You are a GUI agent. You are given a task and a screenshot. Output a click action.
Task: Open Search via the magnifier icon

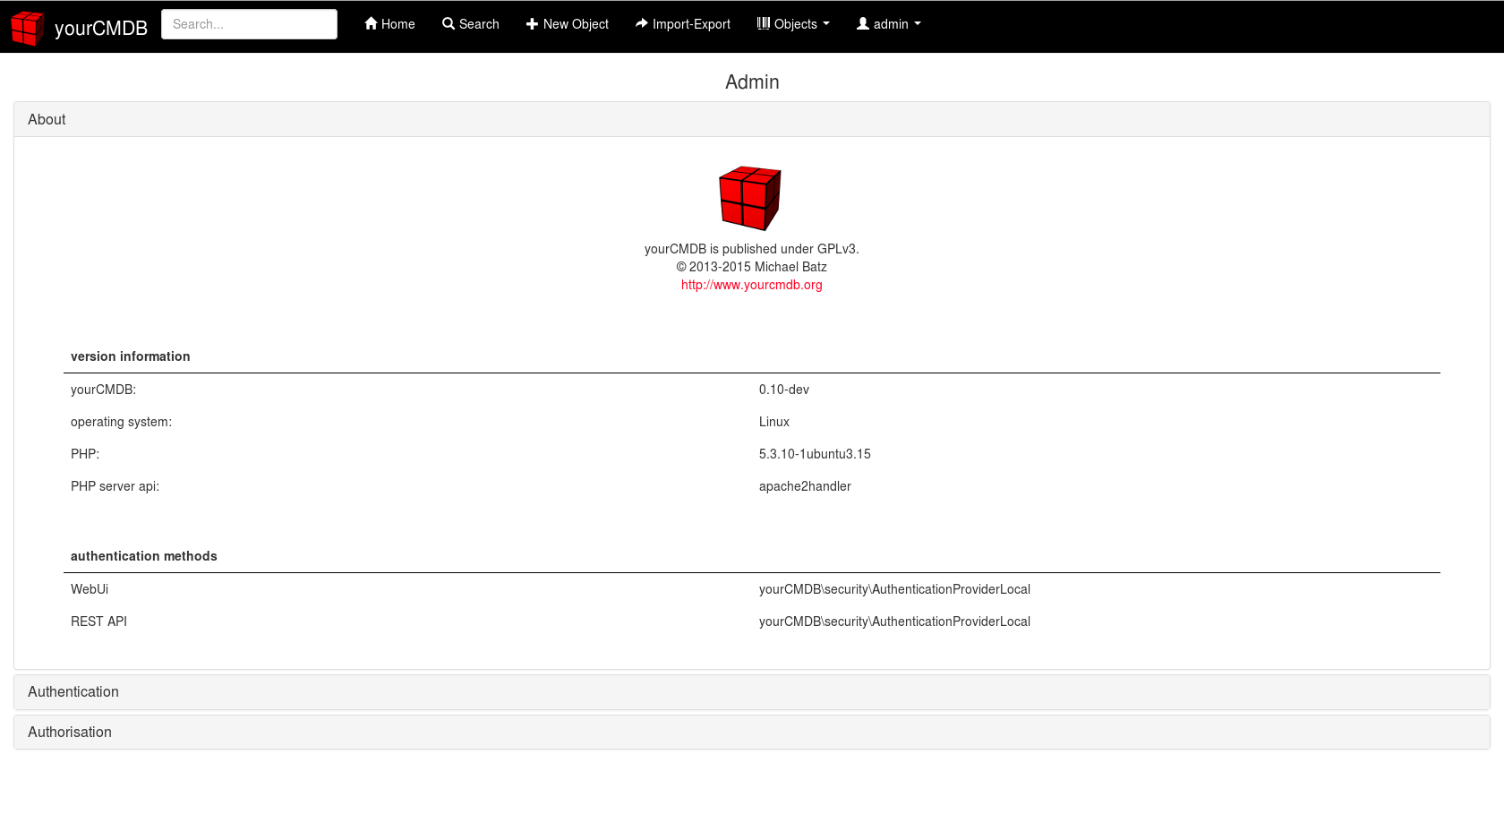point(448,23)
